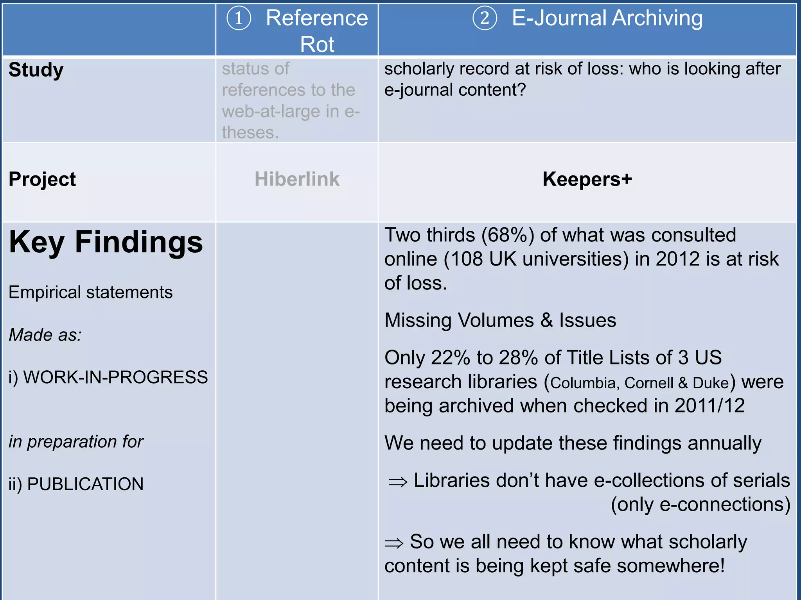Click 'Columbia, Cornell & Duke' small text
The image size is (801, 600).
[x=639, y=383]
